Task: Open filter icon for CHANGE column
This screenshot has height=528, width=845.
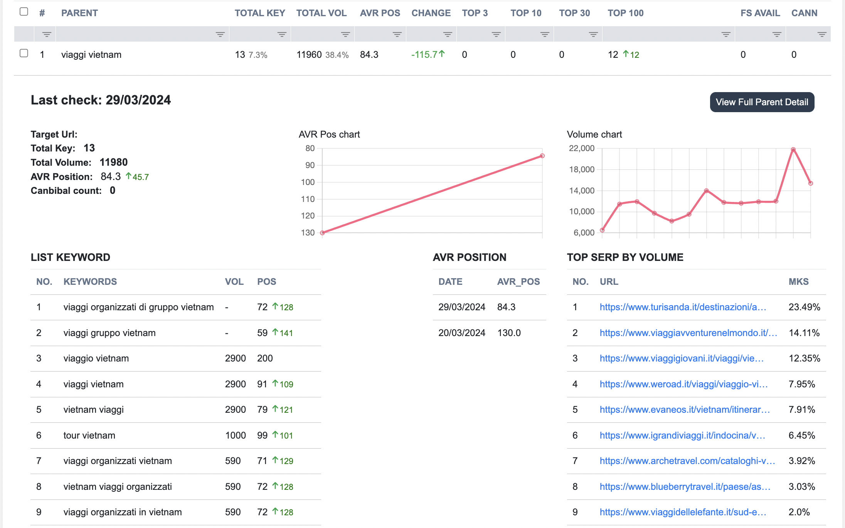Action: coord(448,34)
